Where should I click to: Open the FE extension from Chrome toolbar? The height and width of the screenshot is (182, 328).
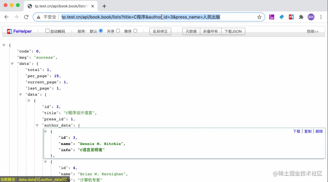[291, 17]
